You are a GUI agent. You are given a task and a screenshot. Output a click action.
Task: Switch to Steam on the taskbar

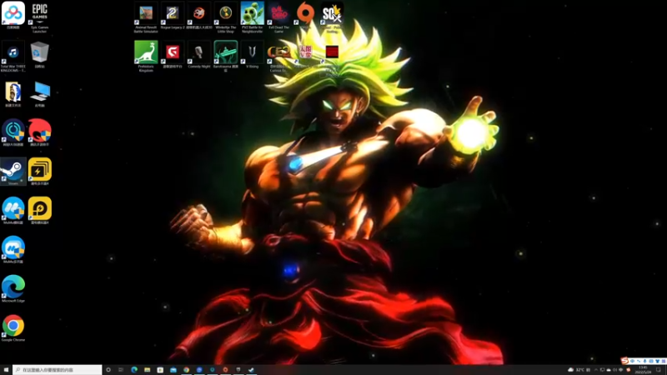[x=252, y=370]
